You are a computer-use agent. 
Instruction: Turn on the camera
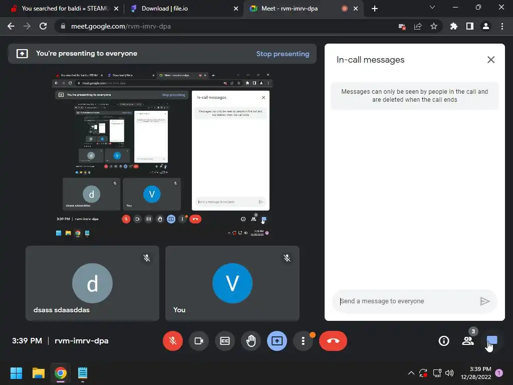point(198,341)
